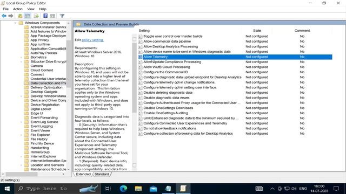Open Task View on the taskbar
The image size is (346, 194).
tap(108, 189)
